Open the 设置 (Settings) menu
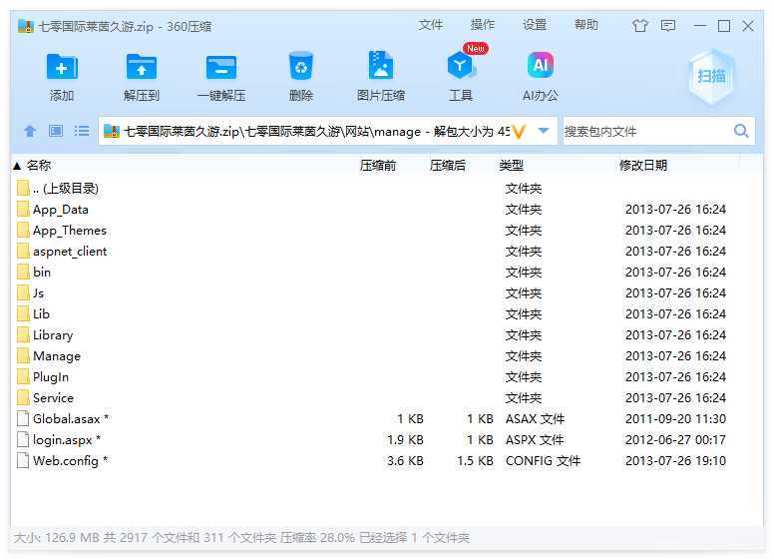774x560 pixels. 535,25
